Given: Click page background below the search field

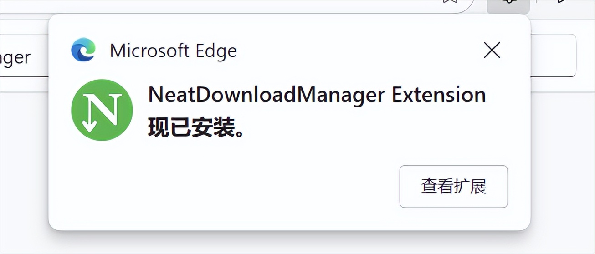Looking at the screenshot, I should coord(23,159).
